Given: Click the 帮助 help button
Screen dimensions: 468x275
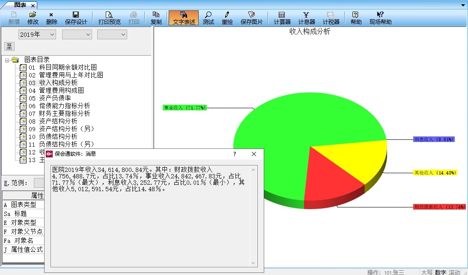Looking at the screenshot, I should click(x=355, y=18).
